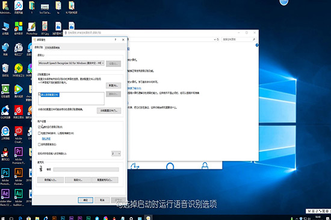Click the New profile button
The height and width of the screenshot is (220, 331).
tap(113, 86)
